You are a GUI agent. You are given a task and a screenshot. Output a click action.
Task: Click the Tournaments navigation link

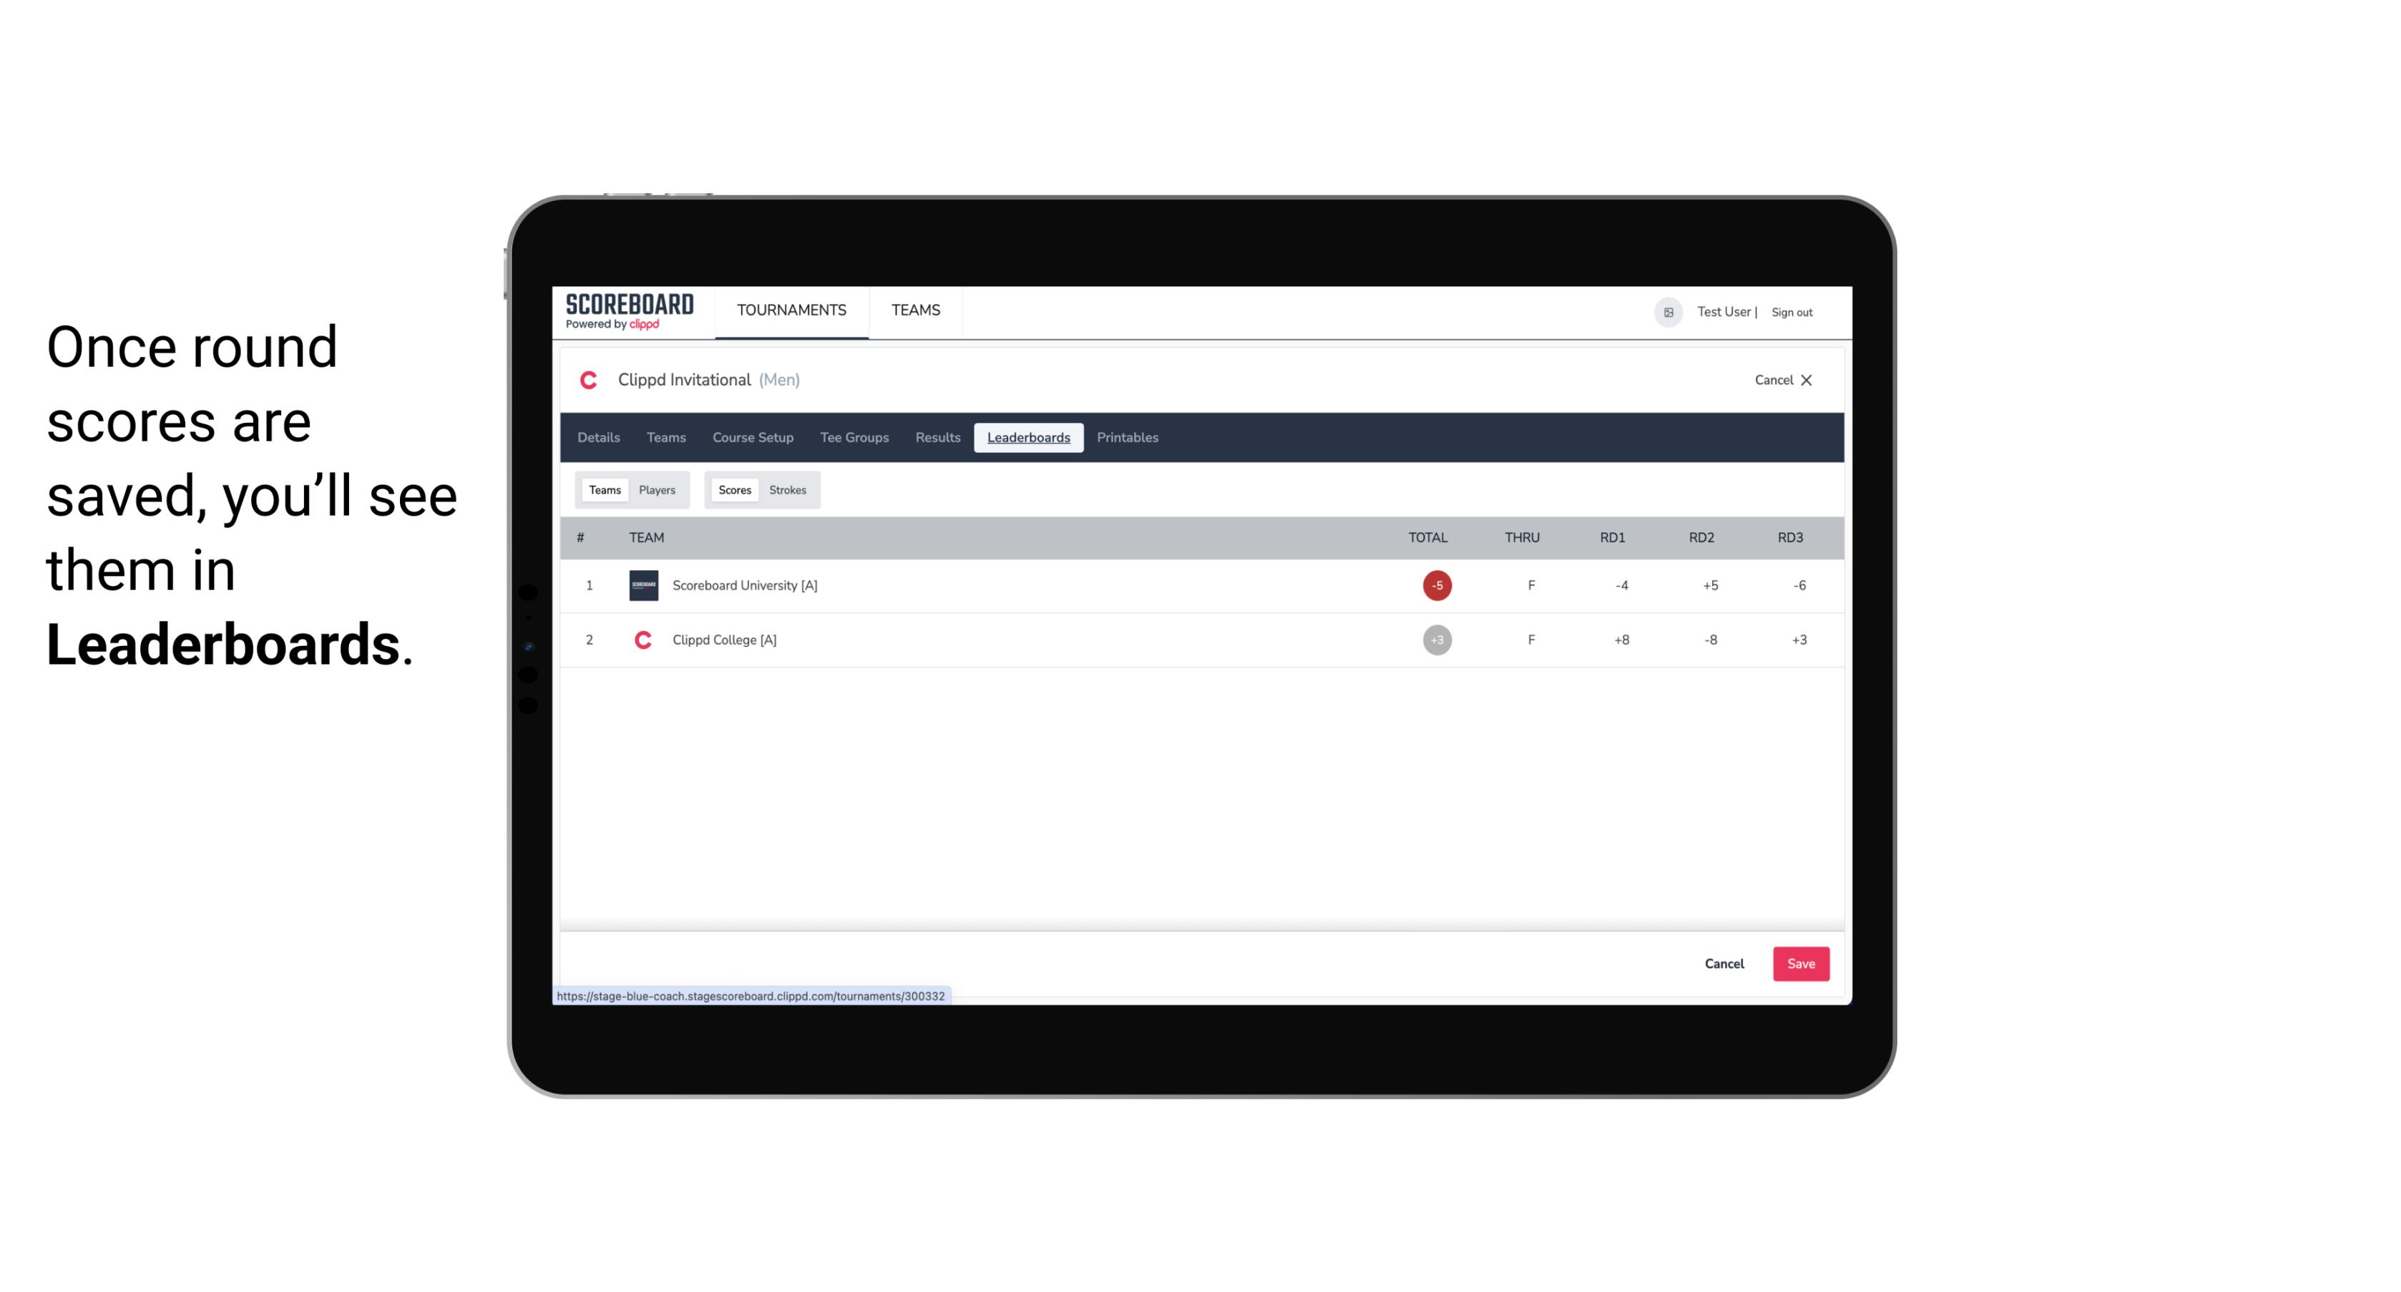[793, 310]
